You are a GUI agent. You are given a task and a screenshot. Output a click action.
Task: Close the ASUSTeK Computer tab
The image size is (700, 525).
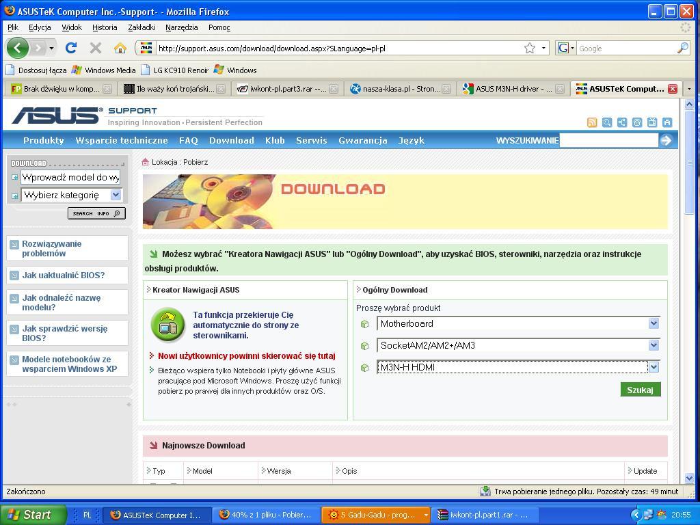673,89
